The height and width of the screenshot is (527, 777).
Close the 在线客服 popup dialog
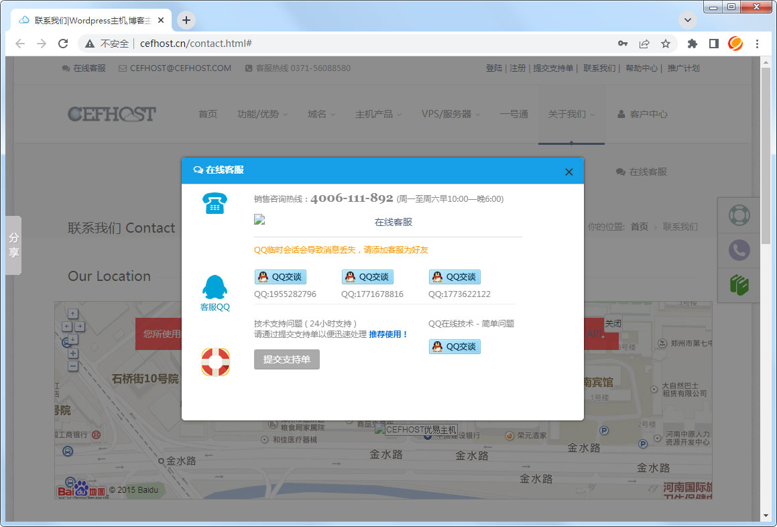click(x=569, y=172)
